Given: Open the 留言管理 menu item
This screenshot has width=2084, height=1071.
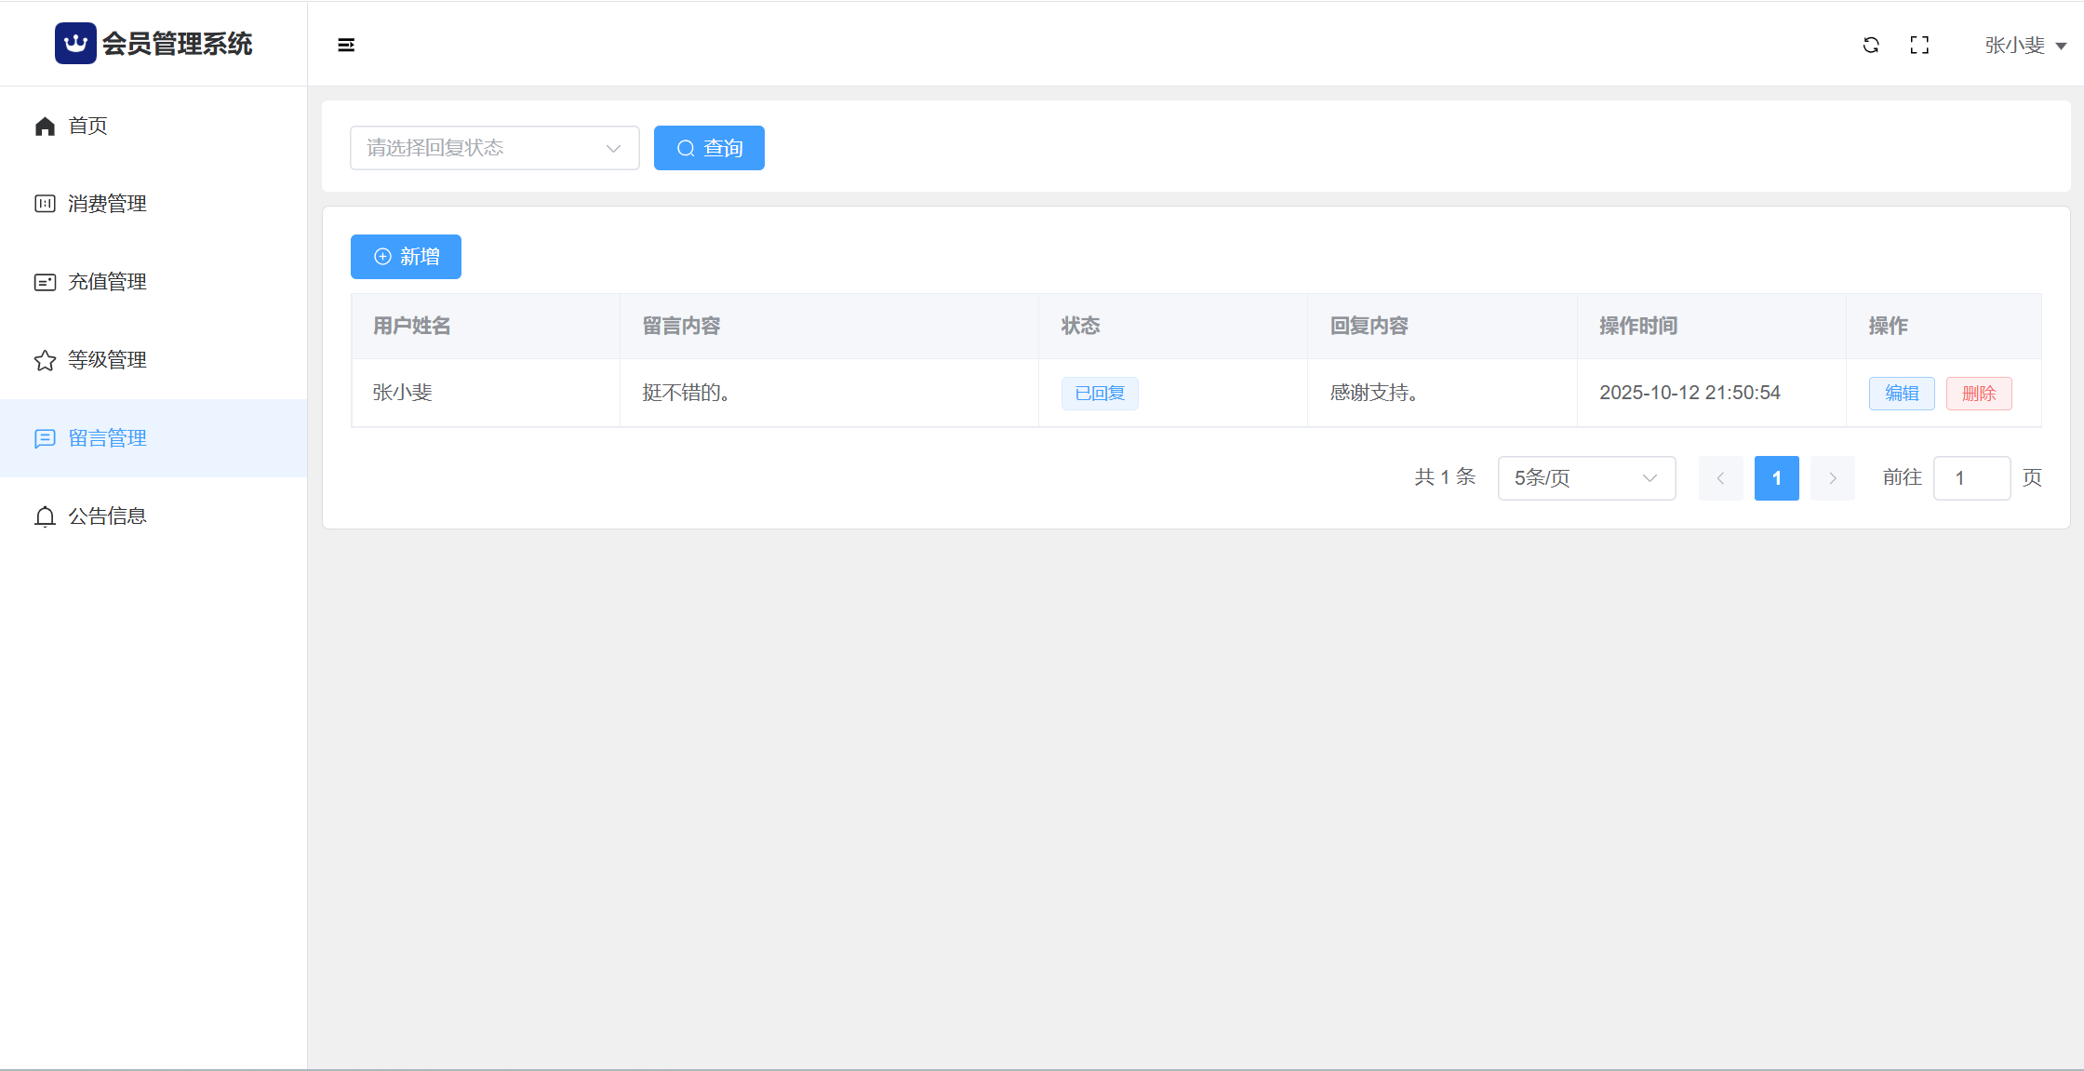Looking at the screenshot, I should point(107,438).
